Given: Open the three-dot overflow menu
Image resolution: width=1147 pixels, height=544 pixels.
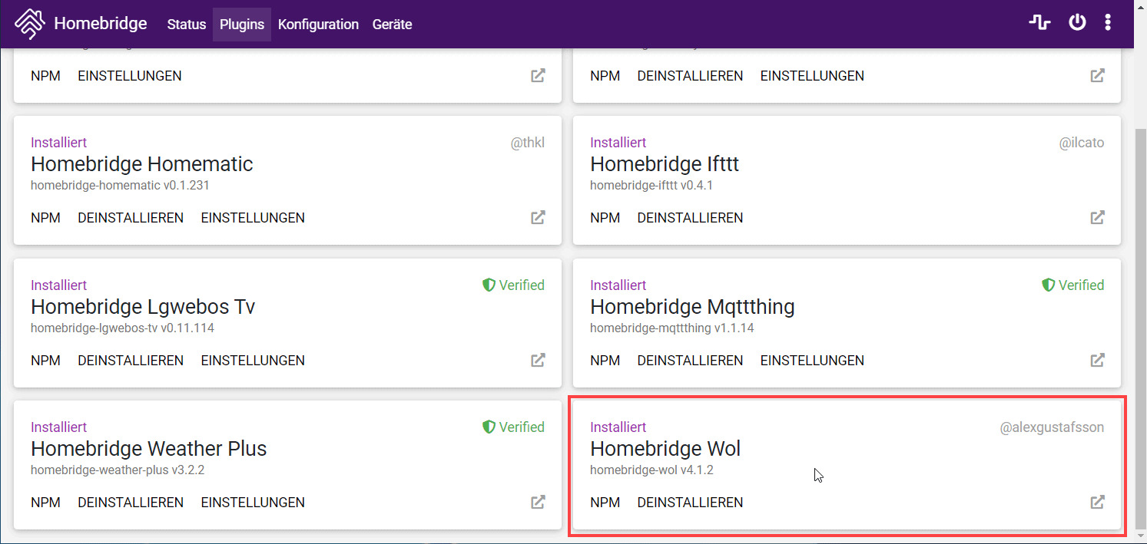Looking at the screenshot, I should coord(1107,23).
